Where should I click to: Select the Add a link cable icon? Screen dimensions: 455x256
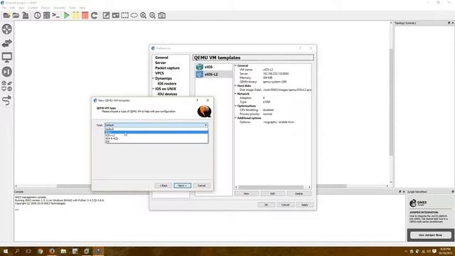click(6, 100)
